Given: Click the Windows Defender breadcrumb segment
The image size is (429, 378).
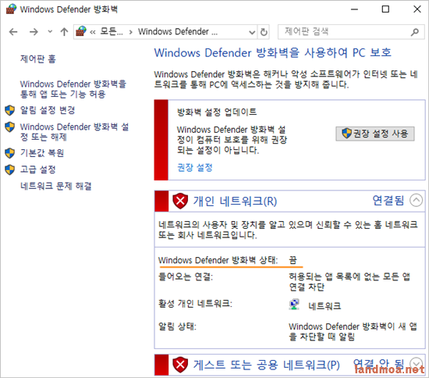Looking at the screenshot, I should tap(178, 32).
